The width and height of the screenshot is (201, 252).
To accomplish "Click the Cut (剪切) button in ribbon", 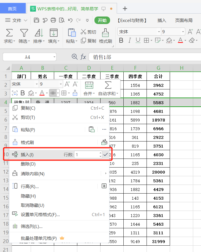I will click(88, 32).
